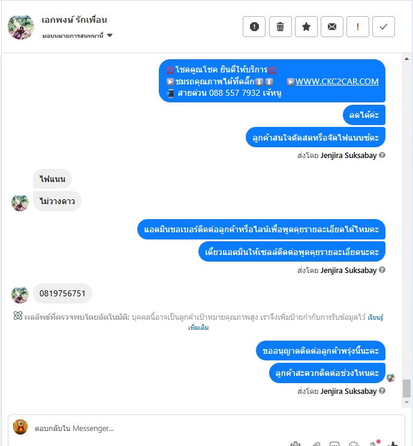Expand the conversation assignment dropdown arrow
This screenshot has height=446, width=413.
click(x=110, y=35)
